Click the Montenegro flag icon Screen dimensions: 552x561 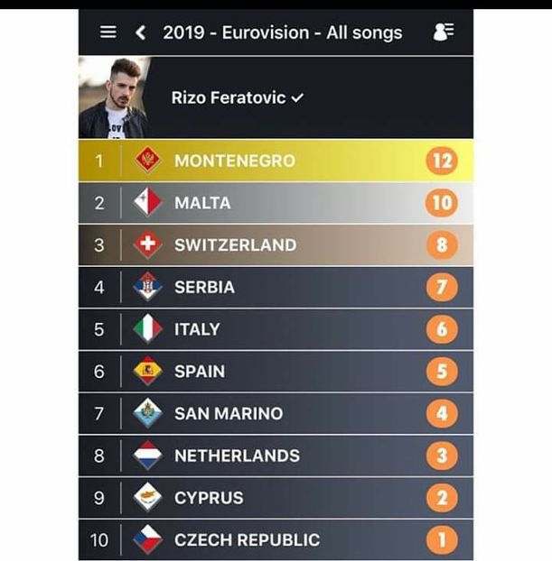pyautogui.click(x=147, y=161)
